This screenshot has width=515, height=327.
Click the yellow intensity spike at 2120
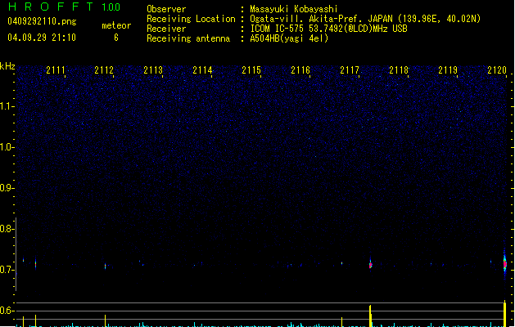pyautogui.click(x=505, y=313)
